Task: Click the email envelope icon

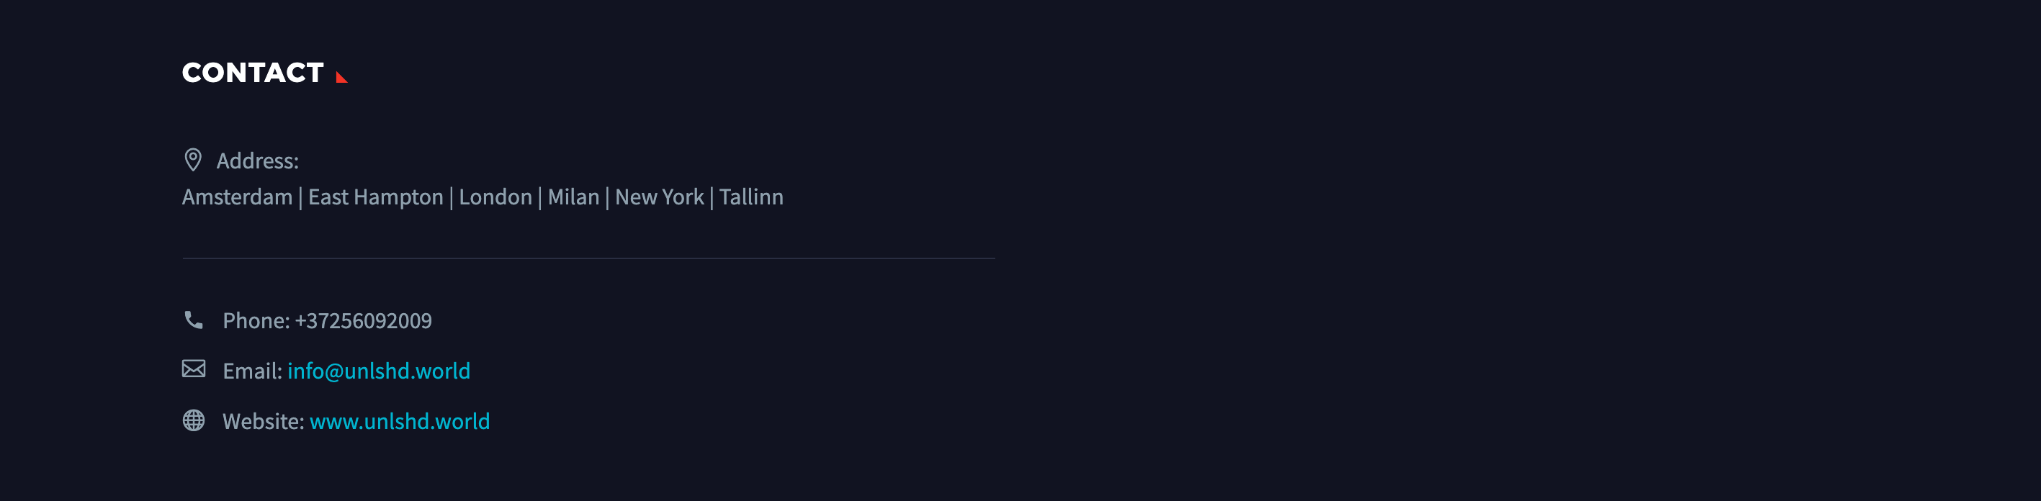Action: (x=193, y=369)
